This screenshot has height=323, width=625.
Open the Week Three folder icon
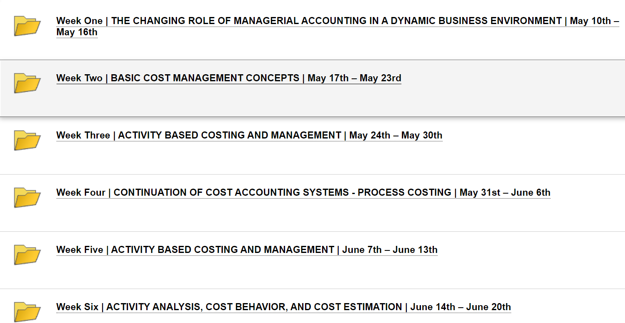(x=27, y=140)
